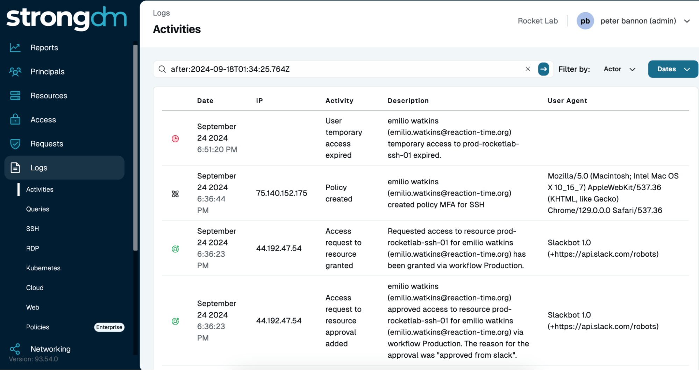Clear the search query with the X
The height and width of the screenshot is (370, 699).
[x=528, y=69]
